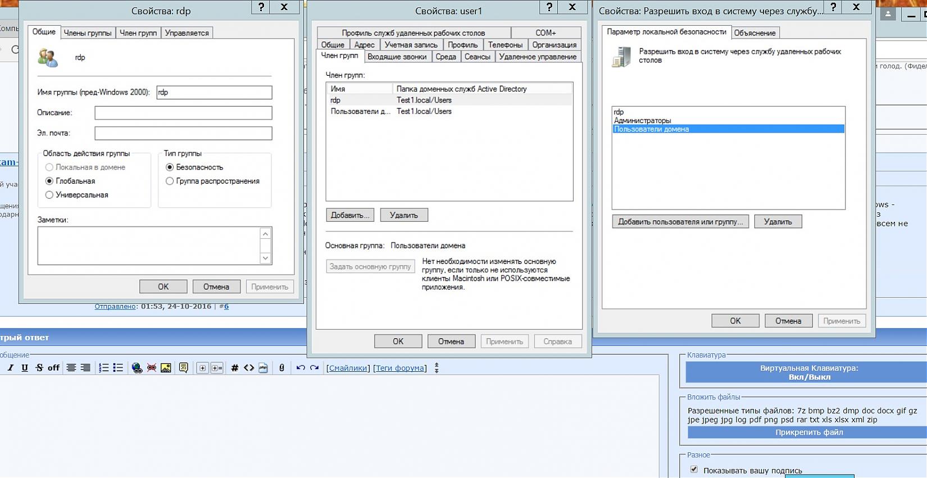Click the attachment paperclip icon
Viewport: 927px width, 478px height.
pos(281,368)
